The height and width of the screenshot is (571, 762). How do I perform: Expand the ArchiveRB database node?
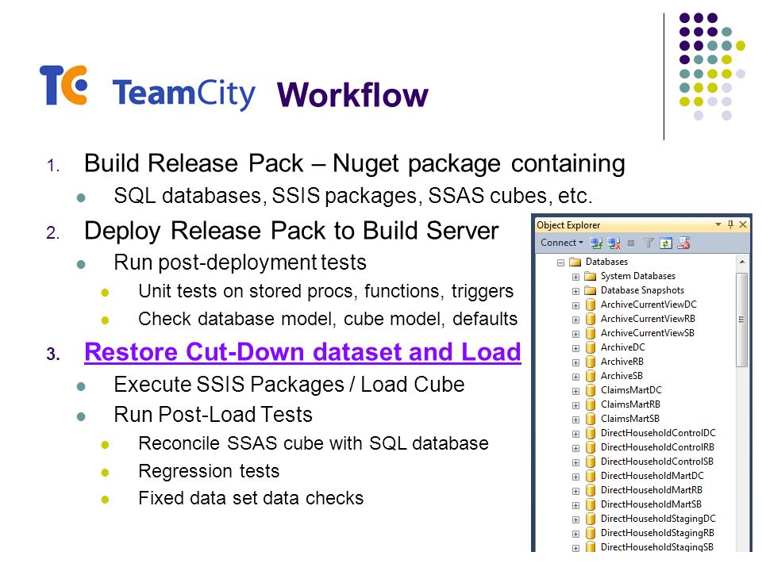pos(576,362)
